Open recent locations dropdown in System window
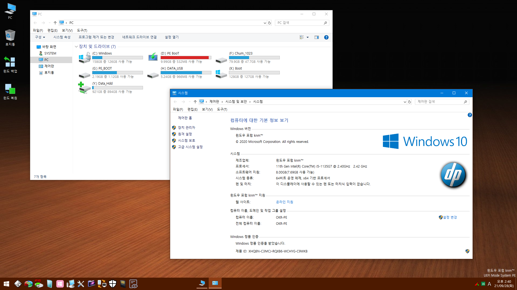The height and width of the screenshot is (290, 517). coord(190,102)
